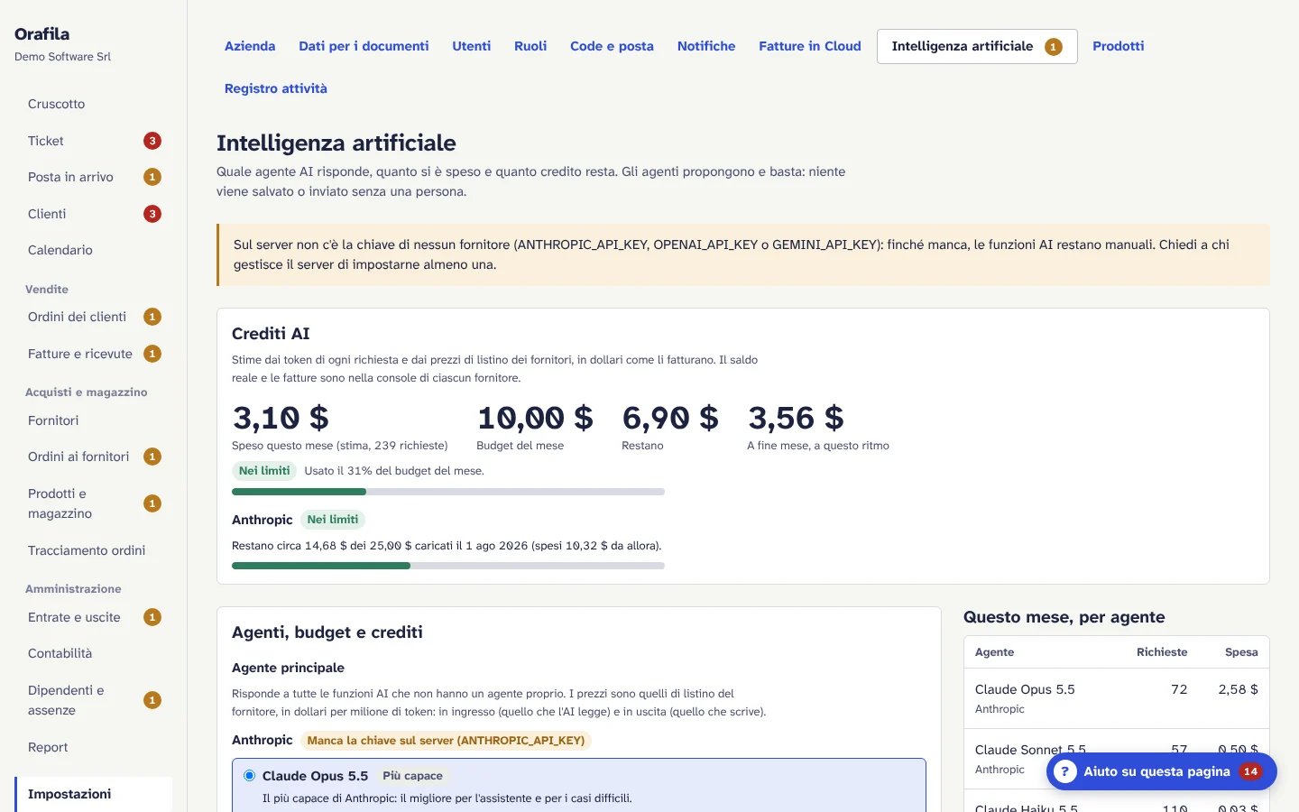The height and width of the screenshot is (812, 1299).
Task: Open the help question mark button
Action: (1162, 771)
